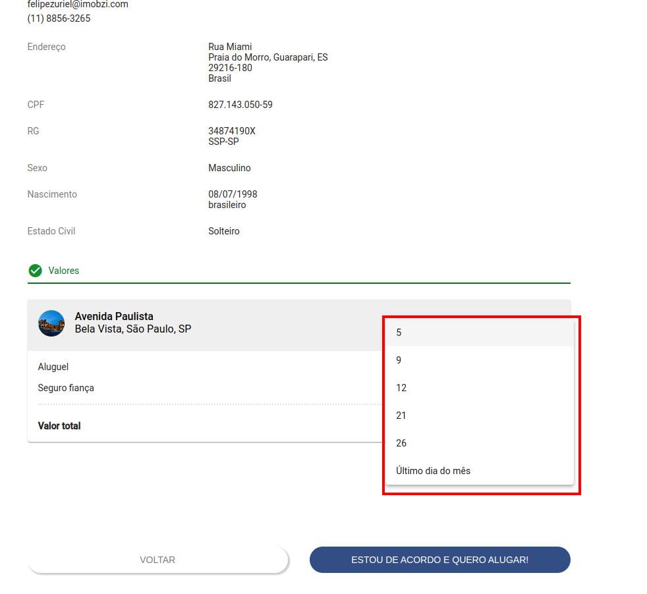Click the postal code 29216-180
This screenshot has height=594, width=647.
[x=230, y=68]
